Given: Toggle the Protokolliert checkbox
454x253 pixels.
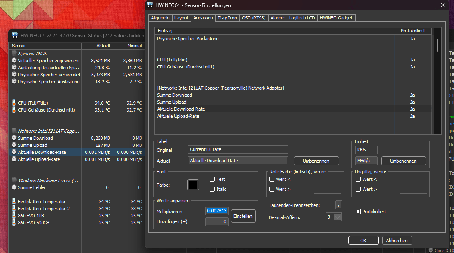Looking at the screenshot, I should tap(358, 212).
